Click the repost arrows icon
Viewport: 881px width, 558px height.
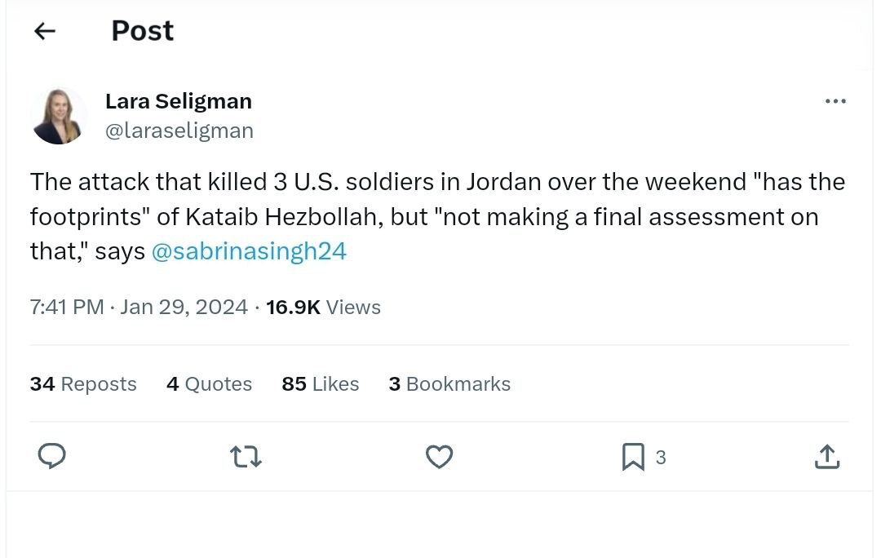point(246,457)
